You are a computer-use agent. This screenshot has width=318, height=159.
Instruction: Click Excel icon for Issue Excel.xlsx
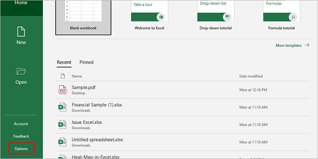[x=62, y=125]
